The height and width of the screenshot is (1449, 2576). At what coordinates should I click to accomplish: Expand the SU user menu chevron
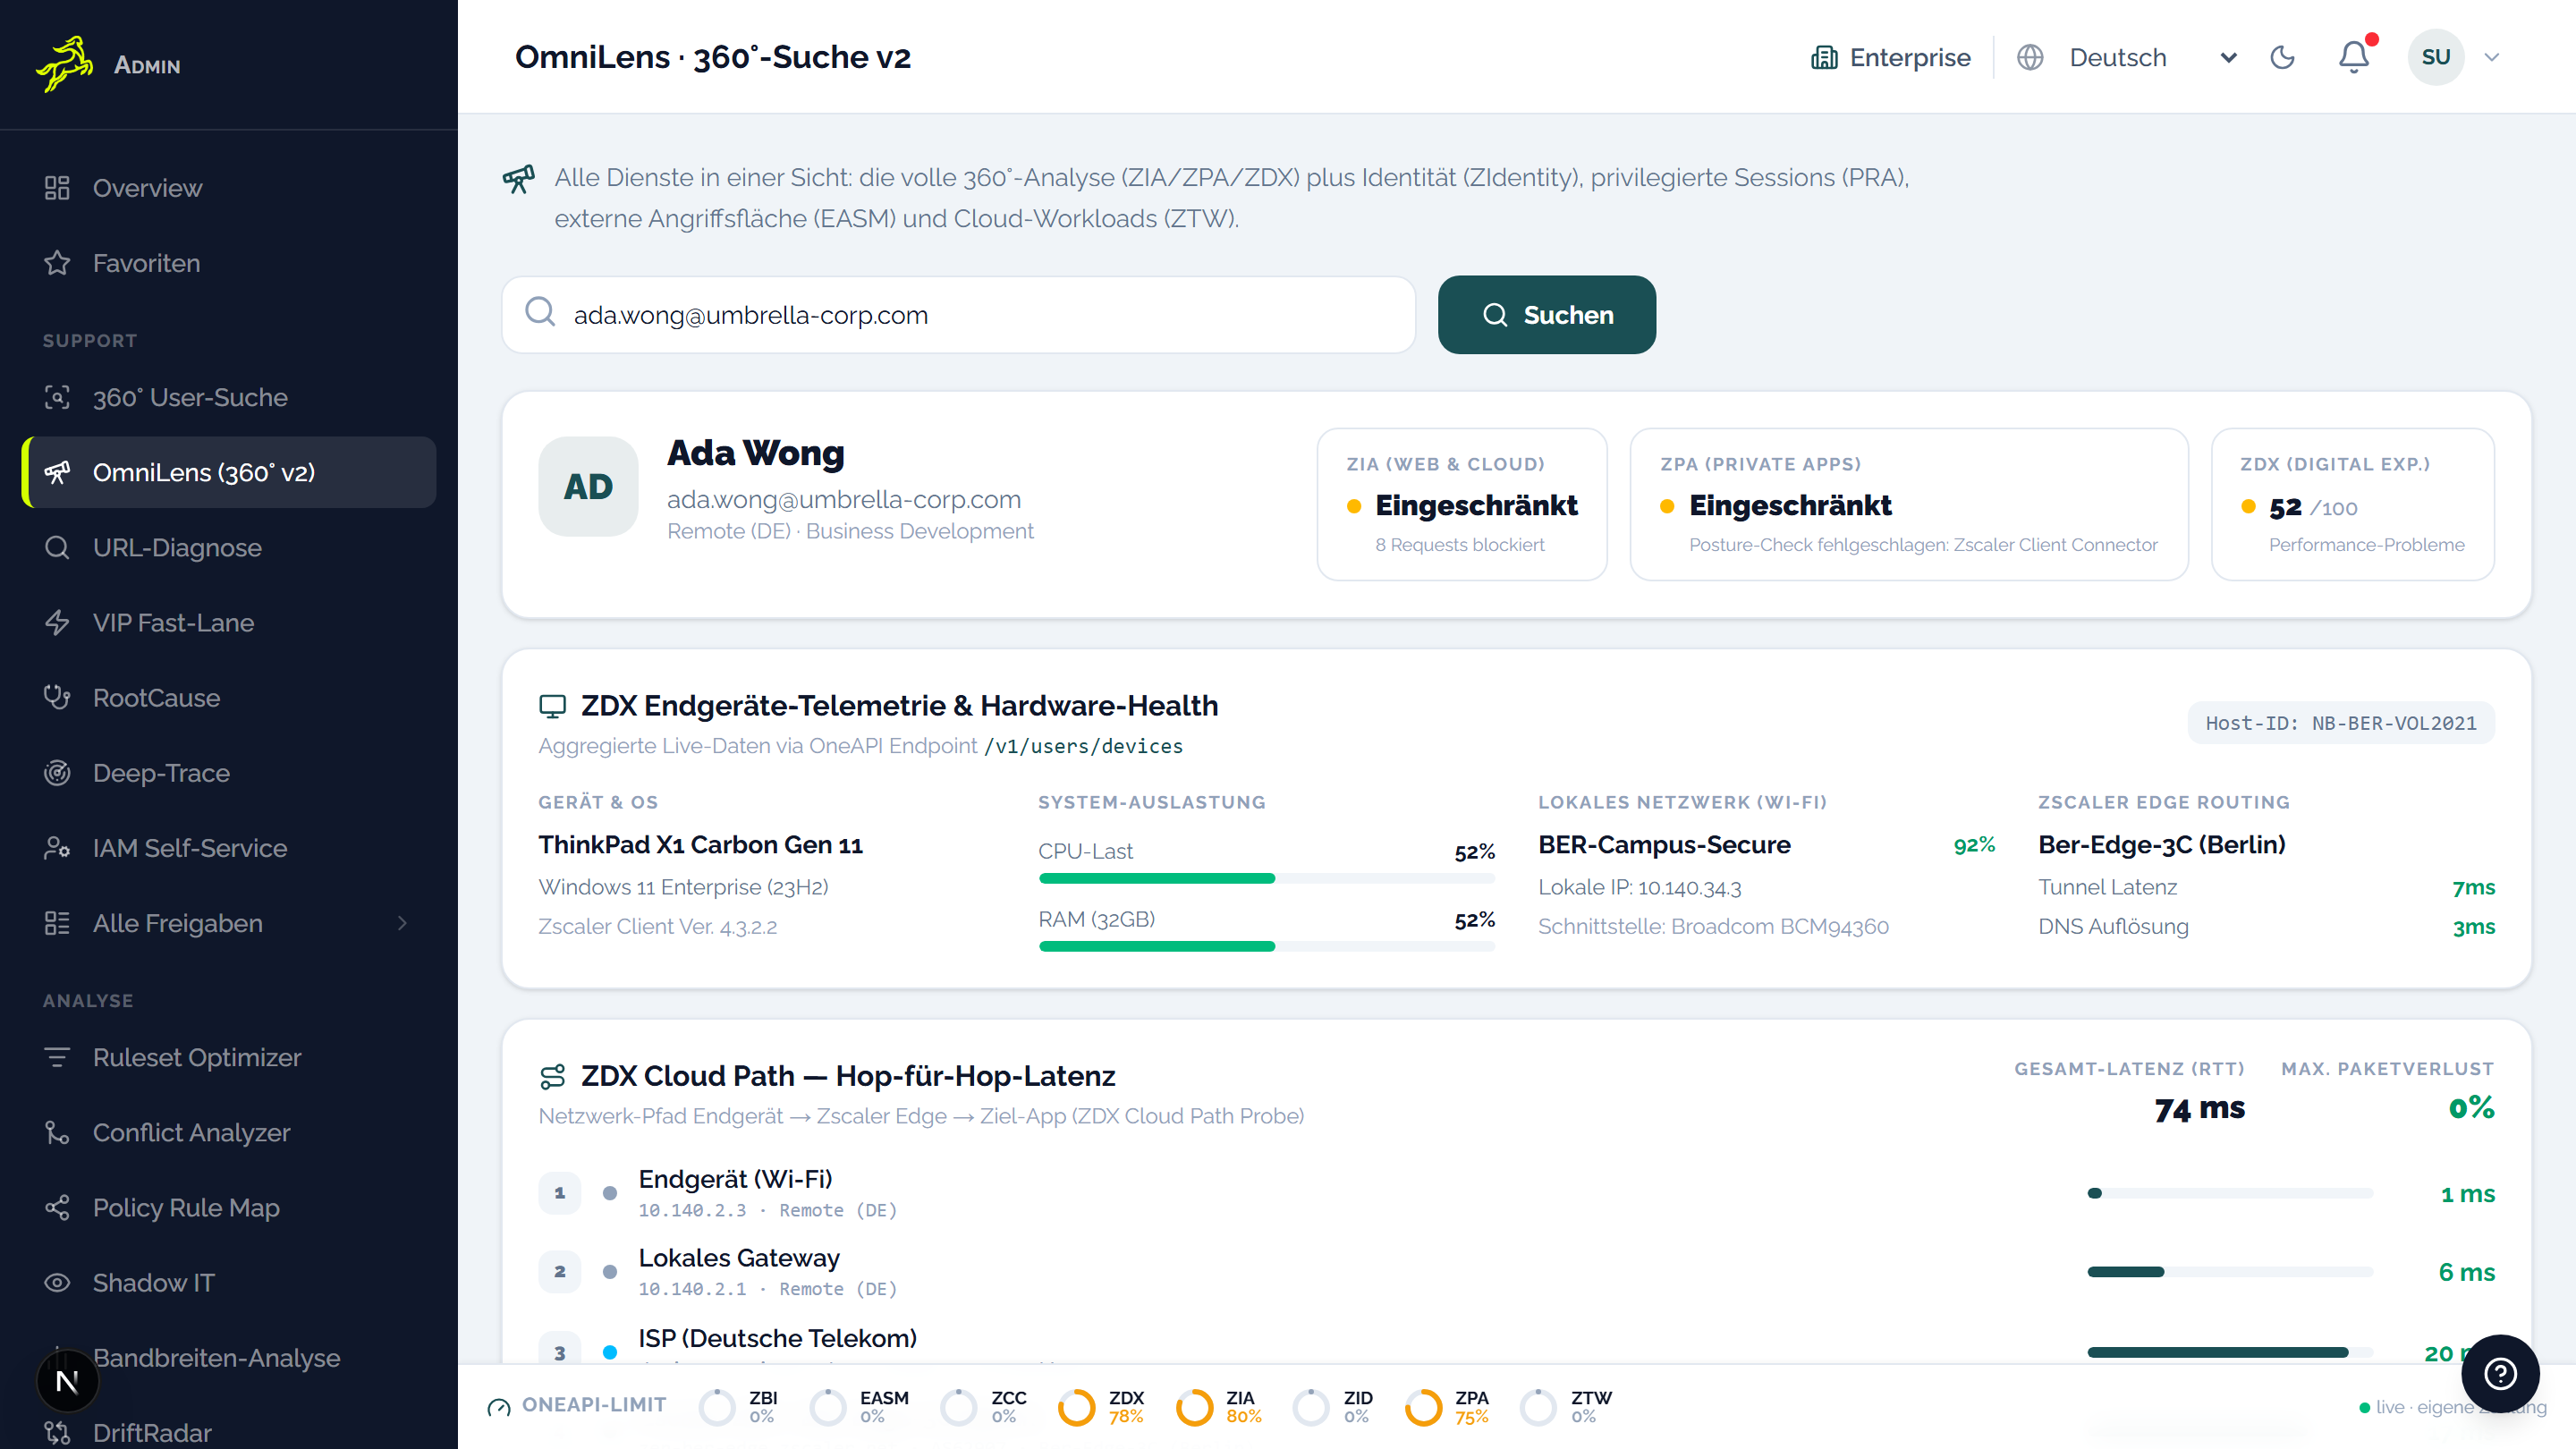2492,57
